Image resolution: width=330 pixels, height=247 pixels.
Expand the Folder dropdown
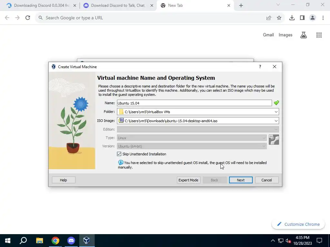point(276,112)
